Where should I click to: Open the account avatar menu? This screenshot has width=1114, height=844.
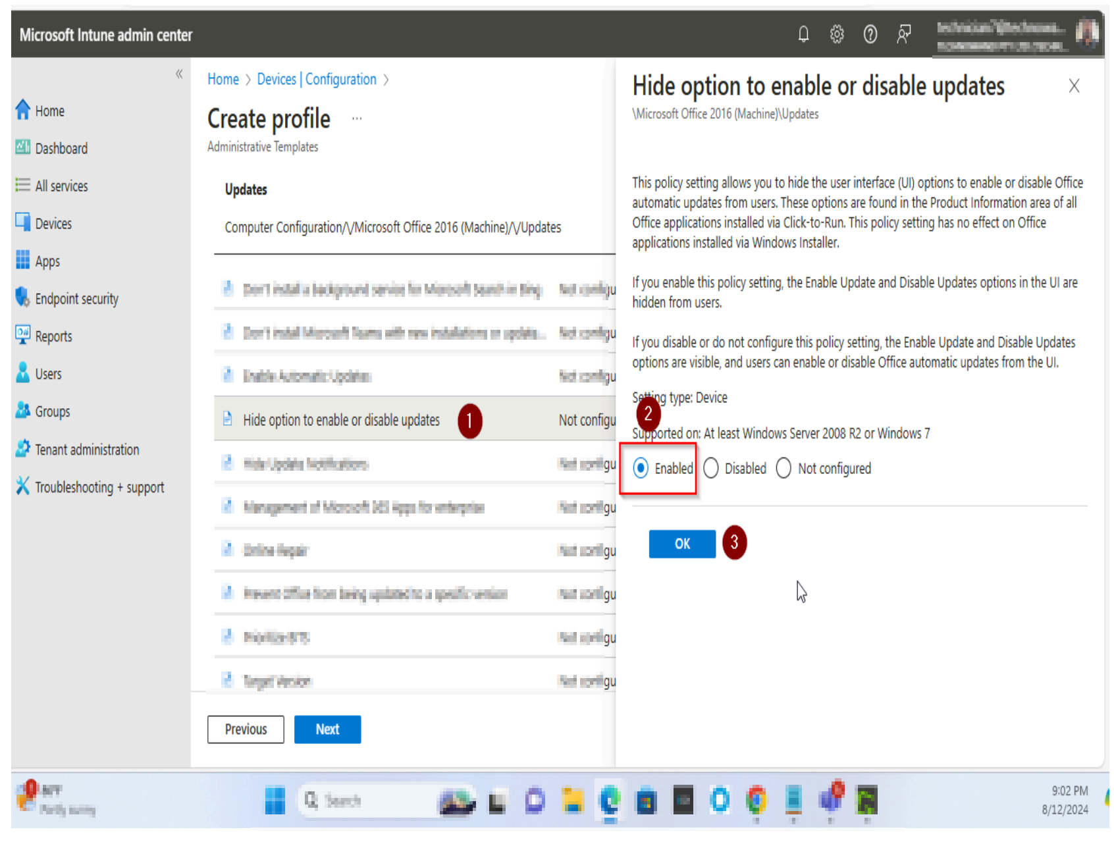(1087, 34)
